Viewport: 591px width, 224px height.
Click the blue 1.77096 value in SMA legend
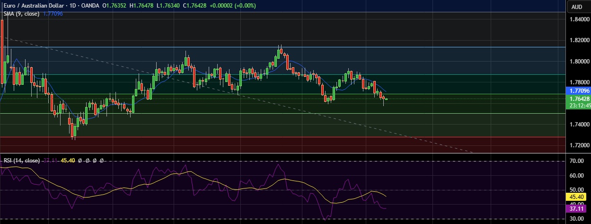(x=53, y=14)
